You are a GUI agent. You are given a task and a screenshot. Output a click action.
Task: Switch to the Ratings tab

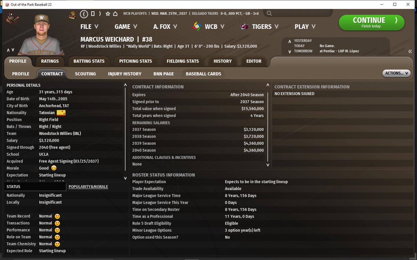click(x=50, y=61)
